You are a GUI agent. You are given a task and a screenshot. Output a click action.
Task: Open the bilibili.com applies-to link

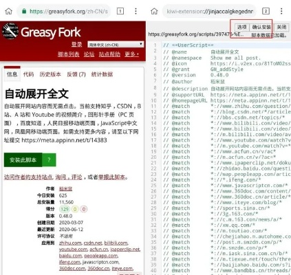click(116, 243)
